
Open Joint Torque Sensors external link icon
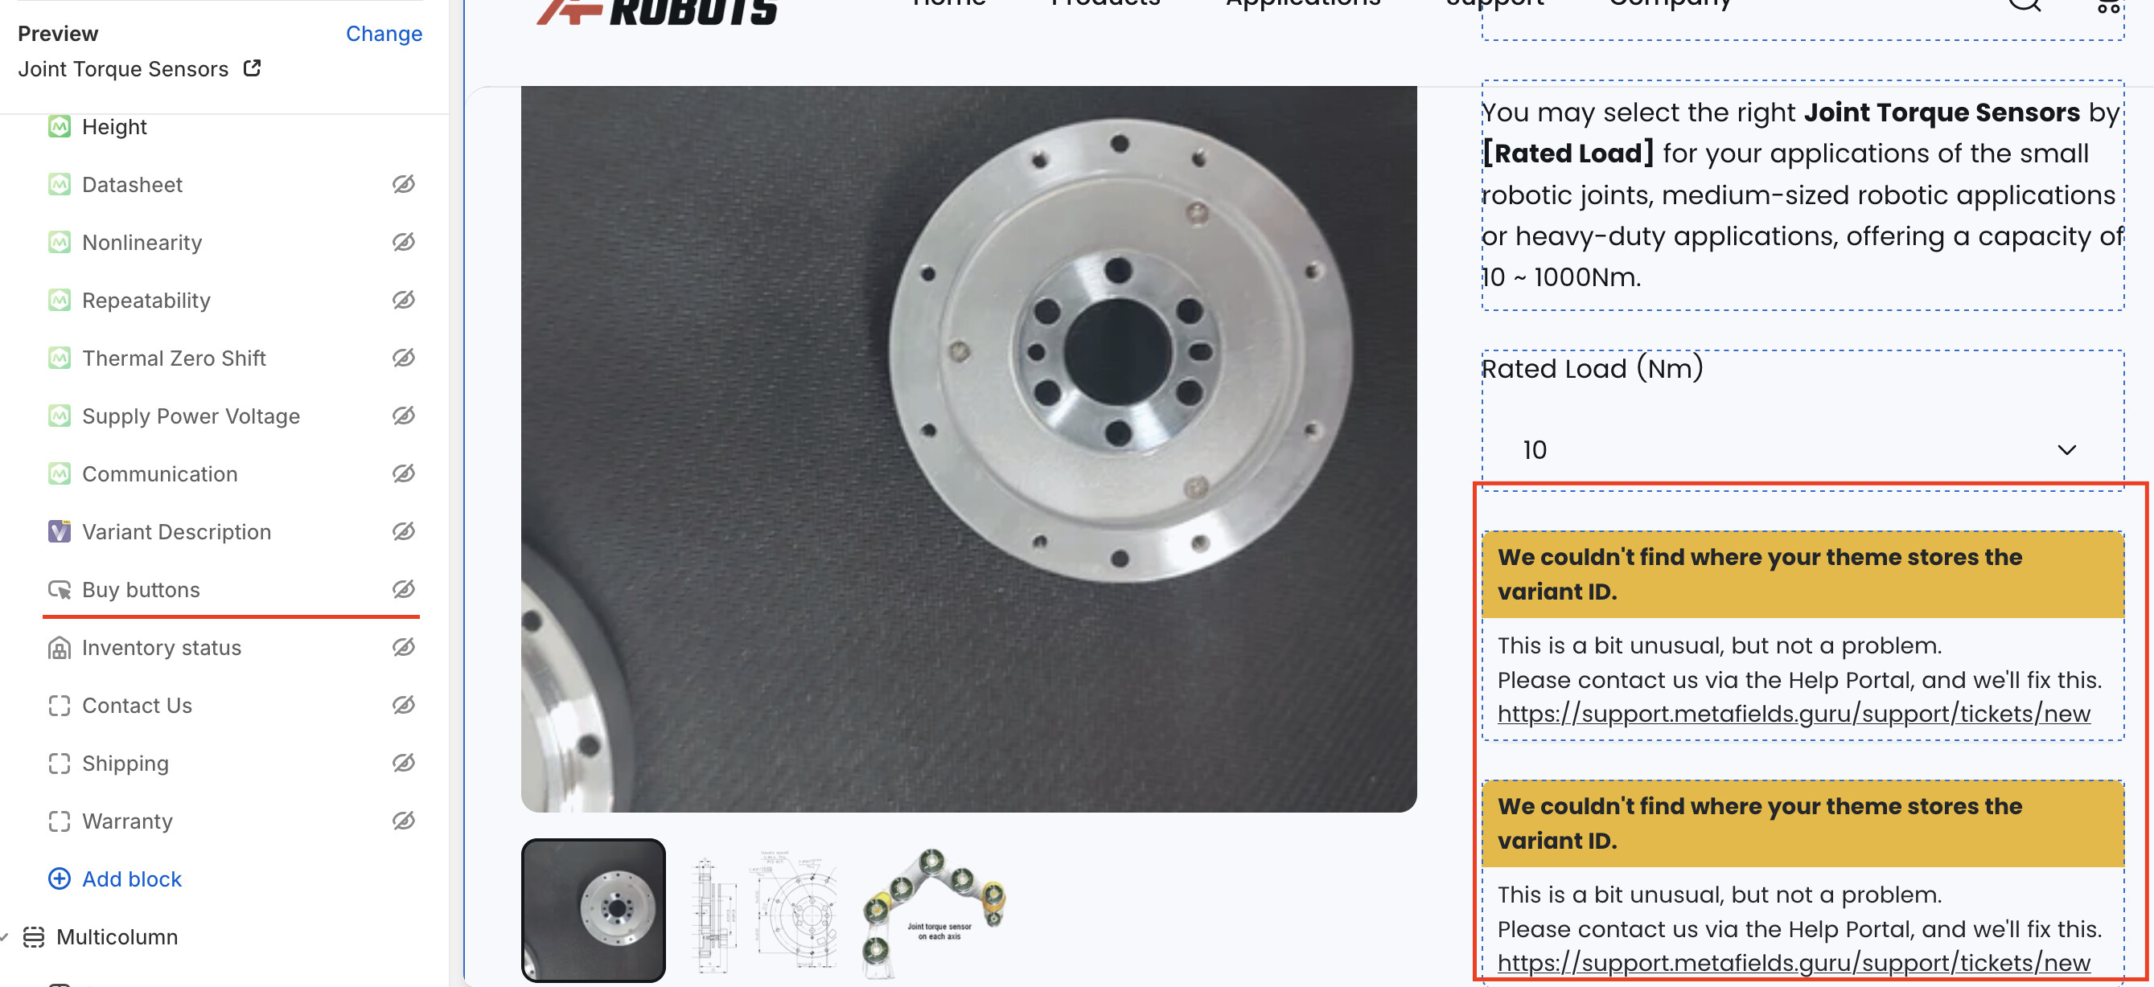252,68
